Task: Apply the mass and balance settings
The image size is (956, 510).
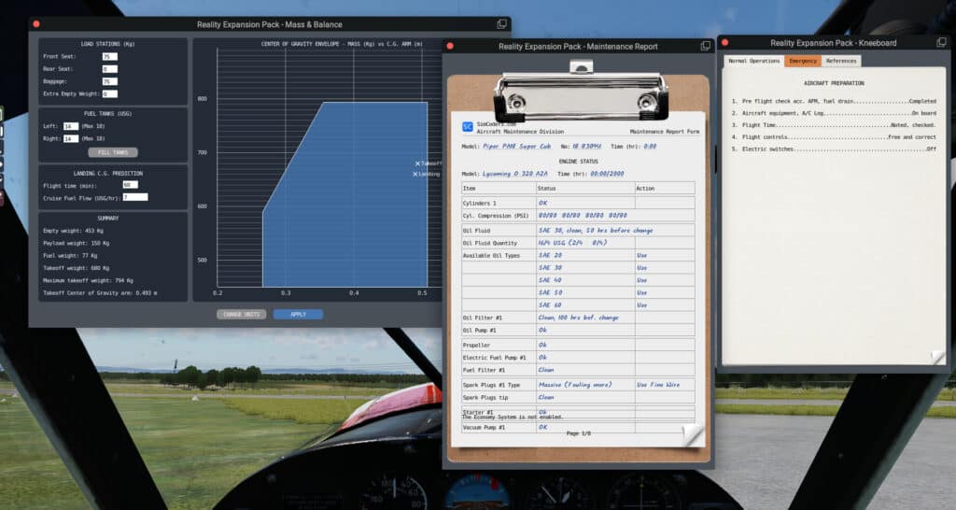Action: (x=298, y=314)
